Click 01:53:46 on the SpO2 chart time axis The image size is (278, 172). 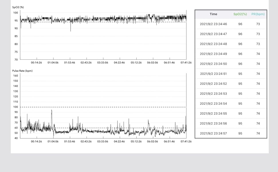(x=69, y=62)
